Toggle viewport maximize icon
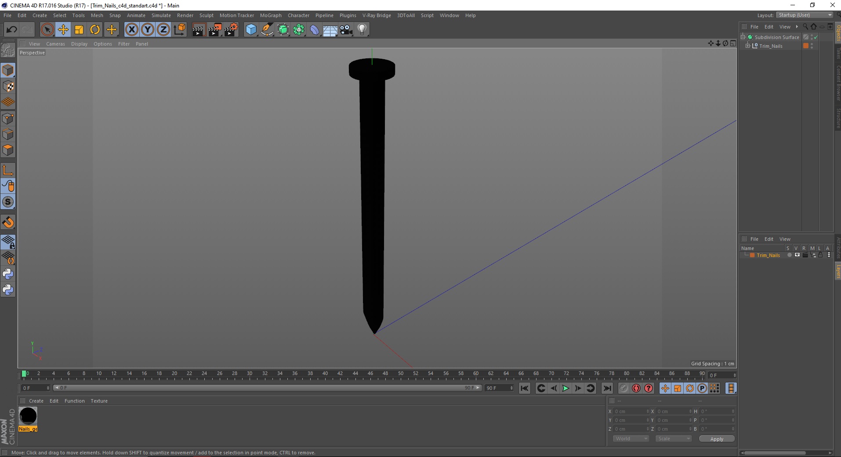 click(733, 43)
